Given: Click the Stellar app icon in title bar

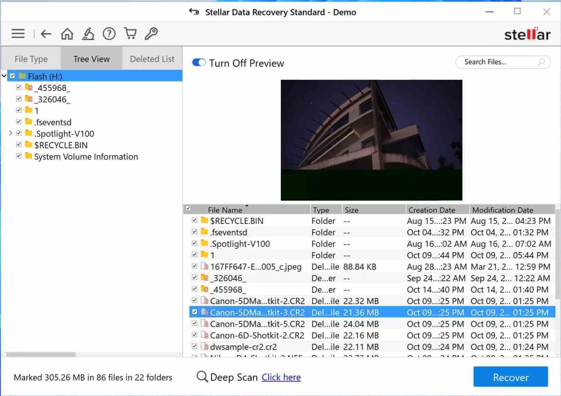Looking at the screenshot, I should point(194,12).
